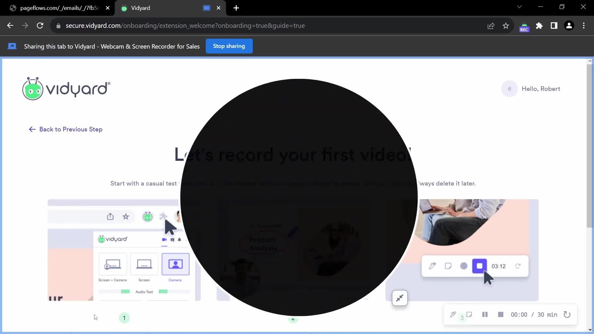
Task: Click the site lock icon in address bar
Action: [58, 26]
